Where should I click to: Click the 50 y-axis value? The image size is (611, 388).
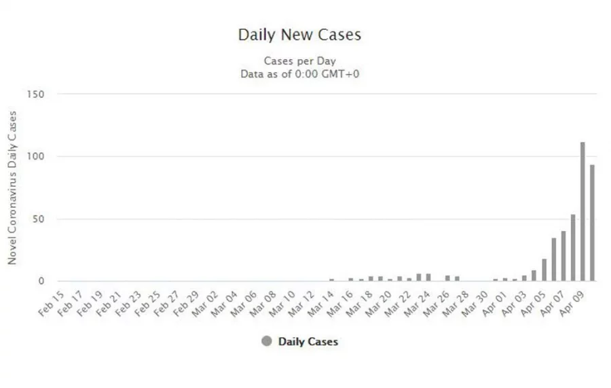coord(38,219)
